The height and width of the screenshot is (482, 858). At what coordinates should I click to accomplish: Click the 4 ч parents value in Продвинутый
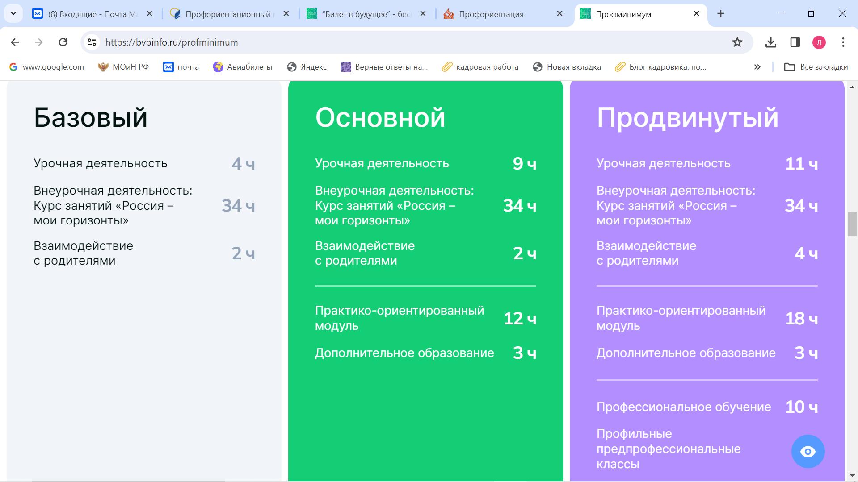(x=806, y=253)
